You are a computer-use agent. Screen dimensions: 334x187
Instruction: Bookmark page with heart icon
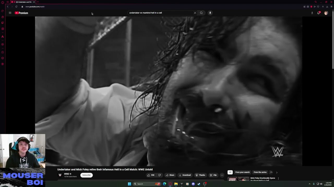(x=318, y=7)
